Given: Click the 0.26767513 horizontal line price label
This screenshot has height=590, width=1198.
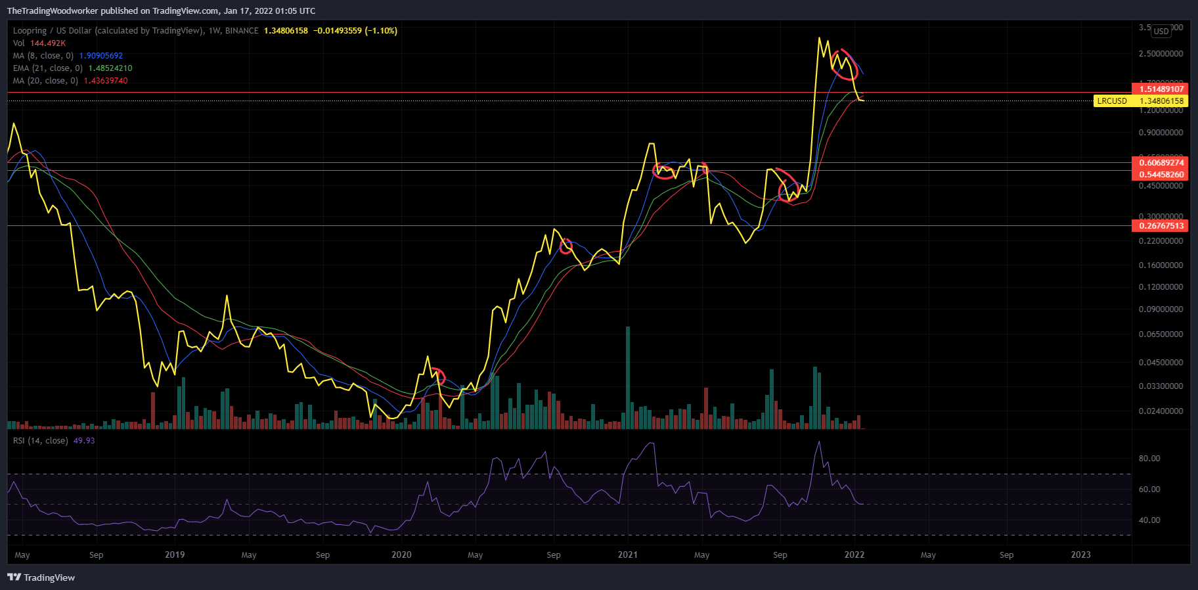Looking at the screenshot, I should pos(1161,225).
